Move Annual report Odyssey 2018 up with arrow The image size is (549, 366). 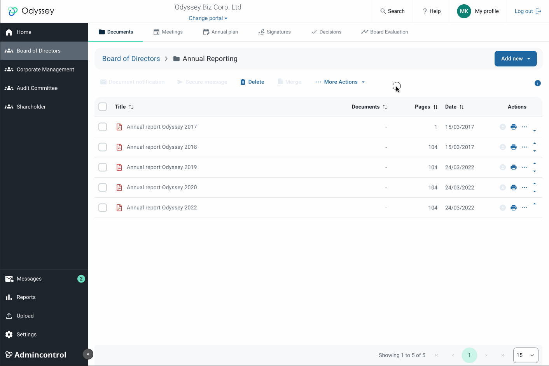(x=535, y=143)
